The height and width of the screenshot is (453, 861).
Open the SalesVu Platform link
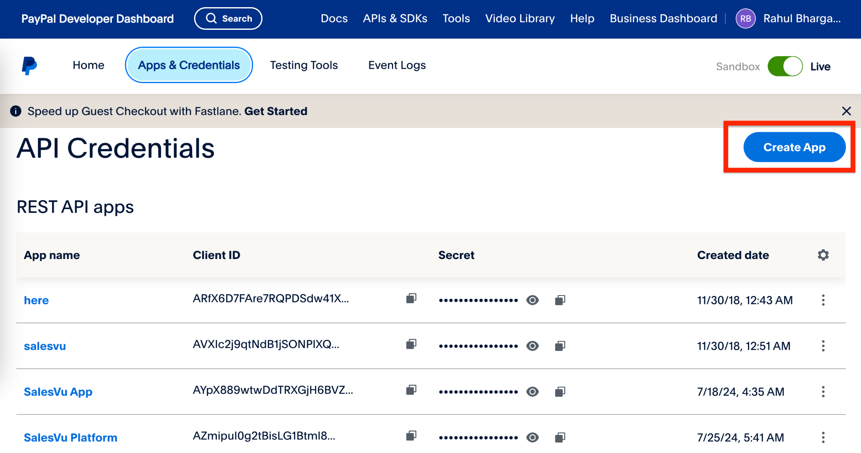pos(71,437)
